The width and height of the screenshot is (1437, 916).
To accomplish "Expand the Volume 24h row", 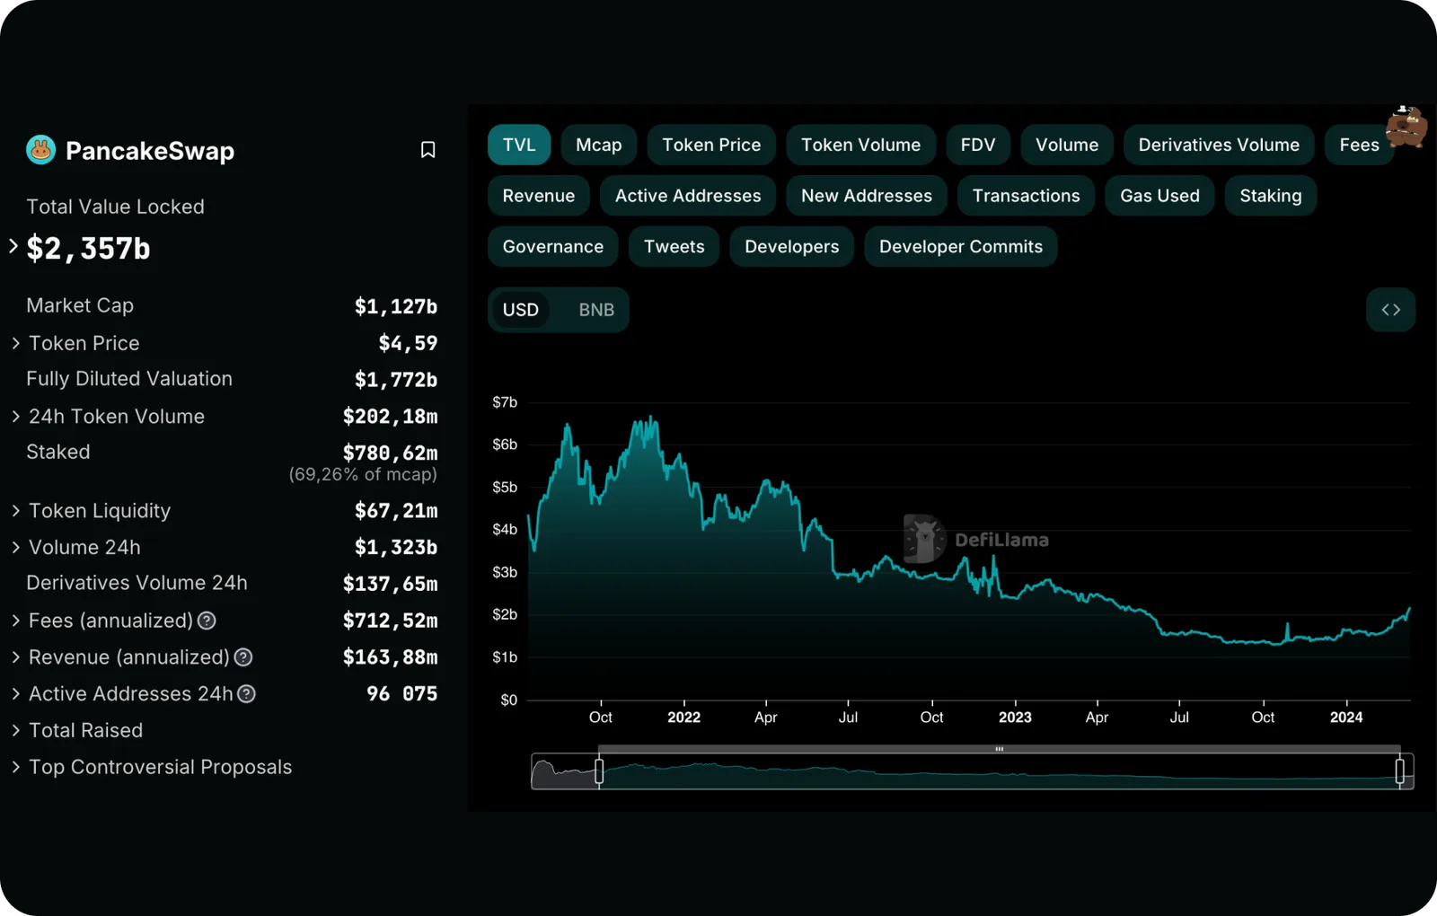I will click(16, 548).
